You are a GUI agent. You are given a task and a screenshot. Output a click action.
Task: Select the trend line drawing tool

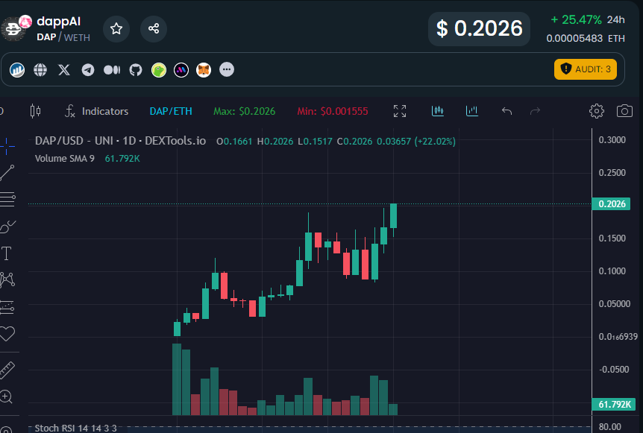point(7,173)
